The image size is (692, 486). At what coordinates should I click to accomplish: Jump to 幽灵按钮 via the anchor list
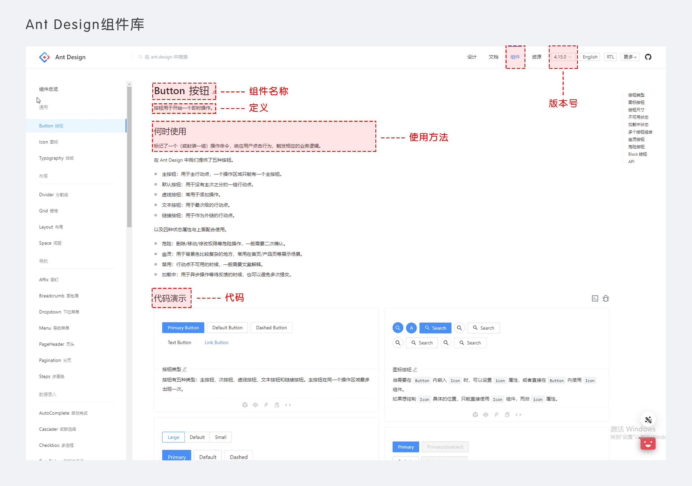tap(636, 139)
